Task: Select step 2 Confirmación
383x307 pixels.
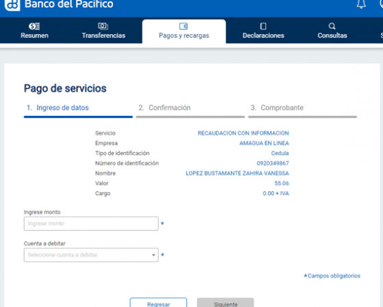Action: point(190,111)
